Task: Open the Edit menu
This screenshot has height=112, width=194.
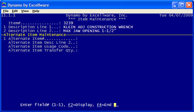Action: tap(15, 11)
